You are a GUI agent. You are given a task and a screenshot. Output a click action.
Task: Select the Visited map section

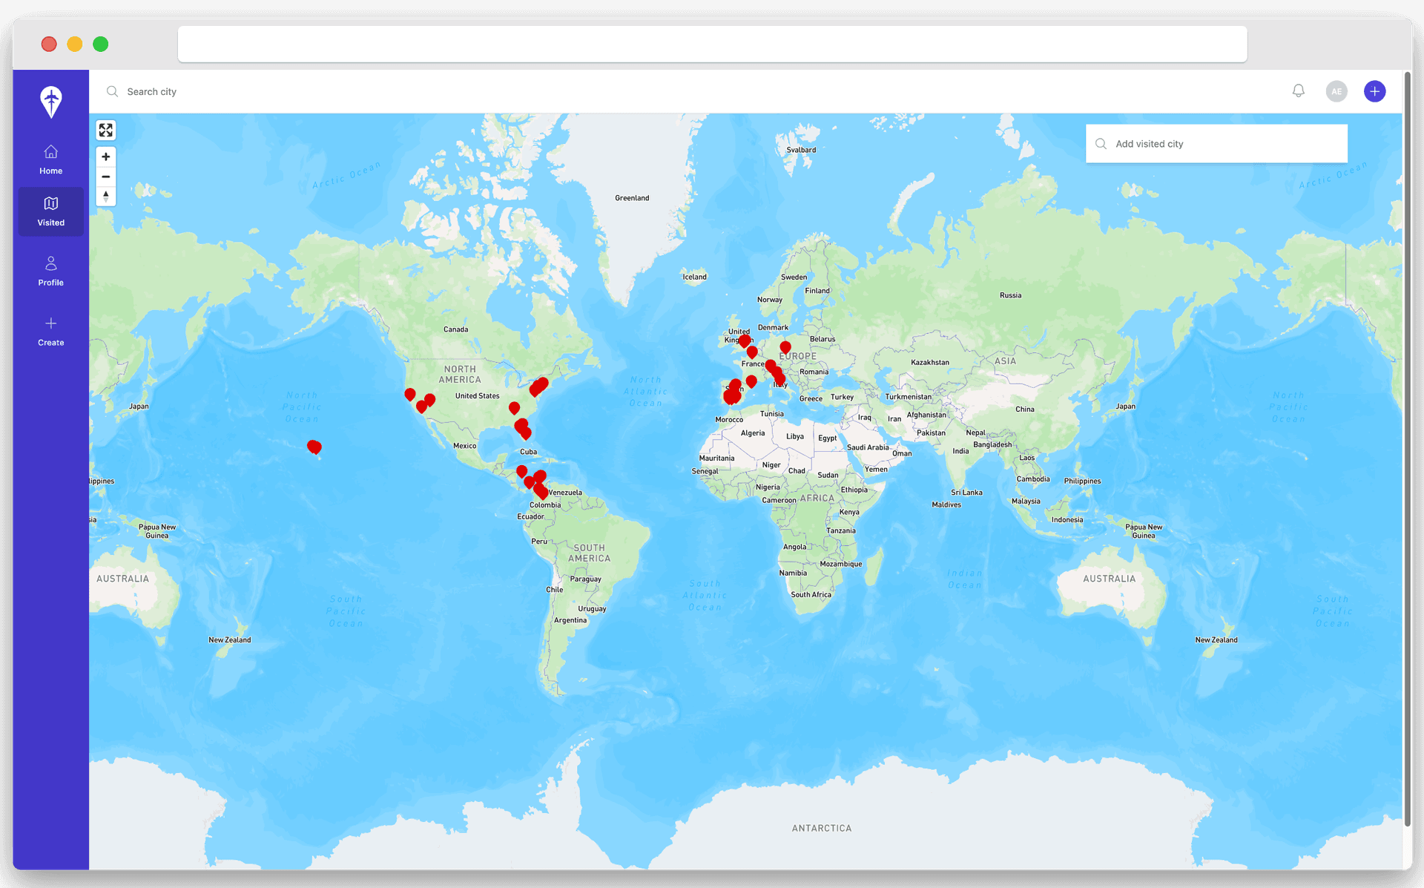[50, 211]
